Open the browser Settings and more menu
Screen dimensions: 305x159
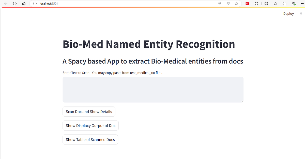click(302, 4)
